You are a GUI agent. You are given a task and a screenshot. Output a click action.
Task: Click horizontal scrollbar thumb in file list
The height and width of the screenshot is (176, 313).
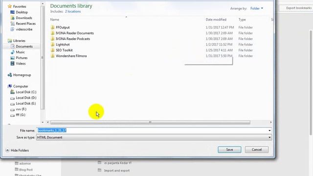click(150, 122)
